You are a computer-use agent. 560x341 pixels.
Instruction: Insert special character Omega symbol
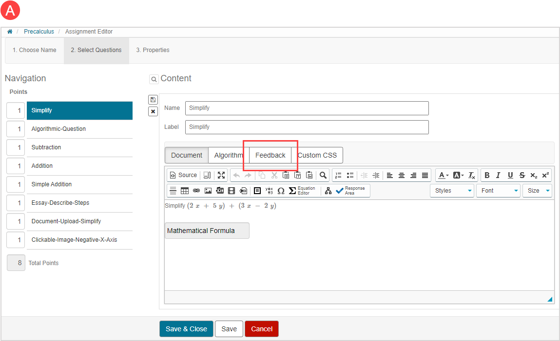(x=281, y=191)
